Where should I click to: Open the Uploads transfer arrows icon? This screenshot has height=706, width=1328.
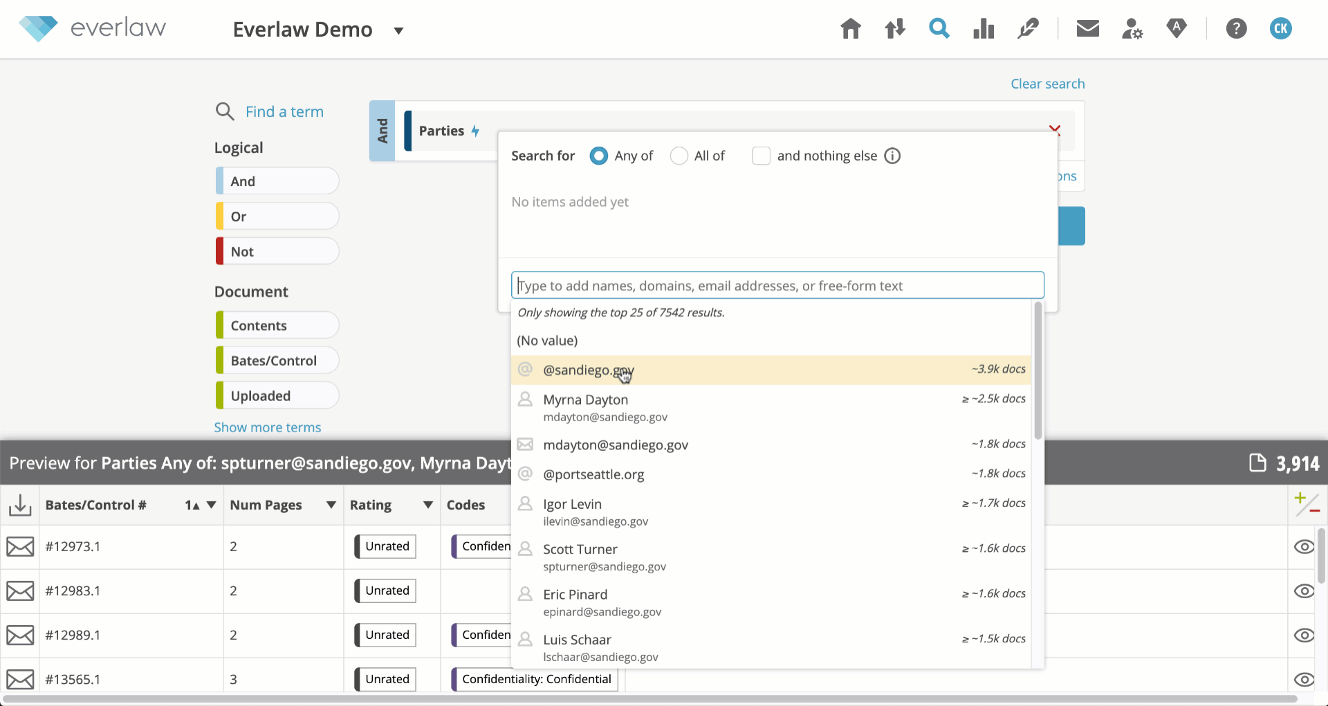pos(895,29)
